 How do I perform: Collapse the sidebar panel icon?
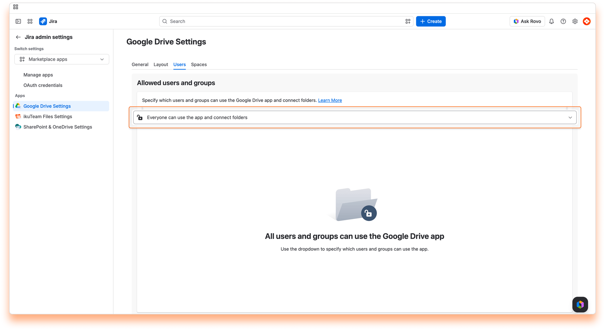click(18, 21)
